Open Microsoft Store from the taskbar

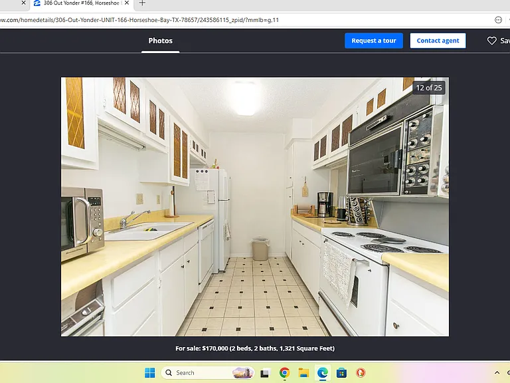click(x=341, y=372)
